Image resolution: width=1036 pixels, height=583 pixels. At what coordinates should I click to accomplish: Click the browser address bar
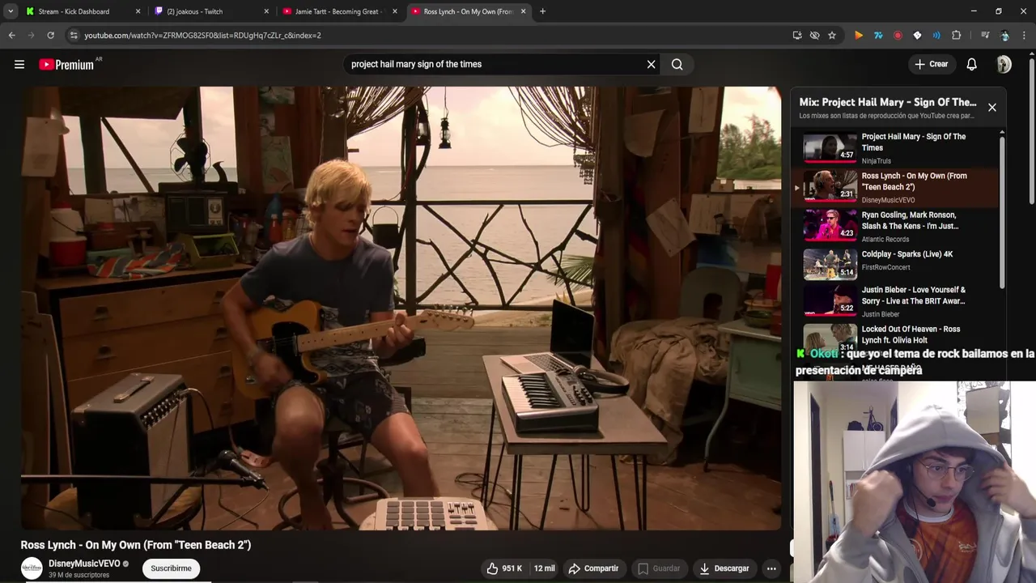pos(429,36)
